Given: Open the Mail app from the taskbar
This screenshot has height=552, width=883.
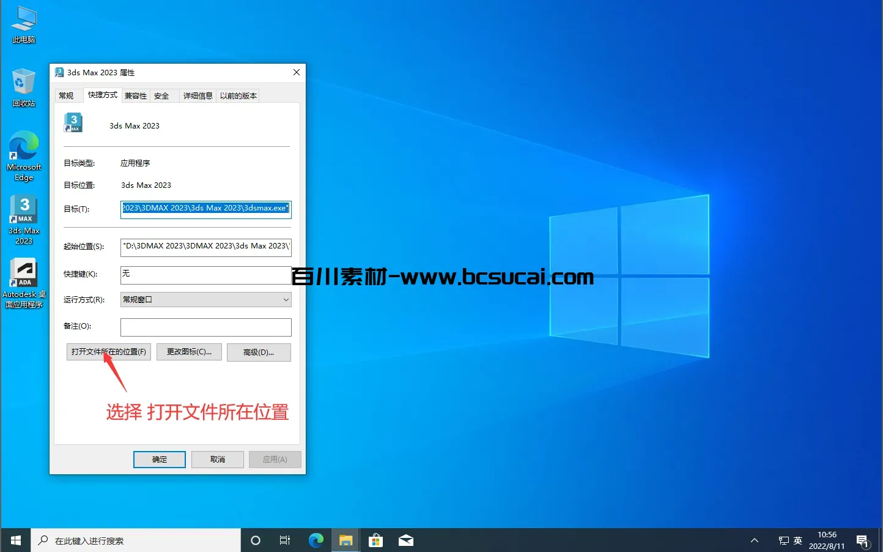Looking at the screenshot, I should [406, 540].
